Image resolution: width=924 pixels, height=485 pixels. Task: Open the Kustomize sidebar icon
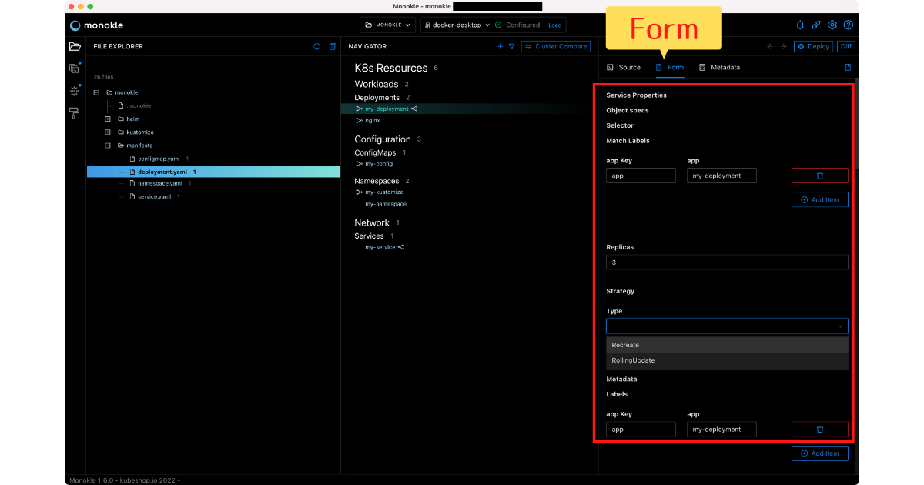75,69
